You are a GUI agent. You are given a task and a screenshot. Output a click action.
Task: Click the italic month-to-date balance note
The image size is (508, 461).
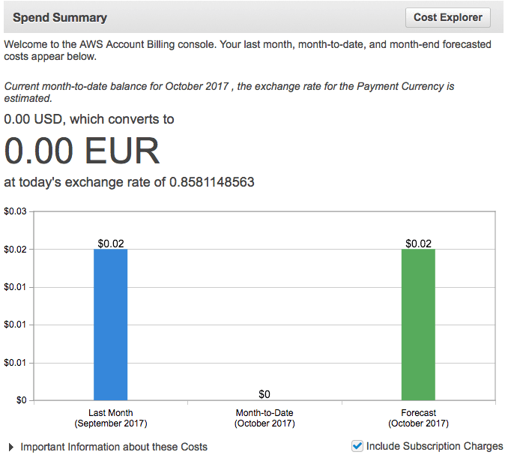[x=229, y=92]
